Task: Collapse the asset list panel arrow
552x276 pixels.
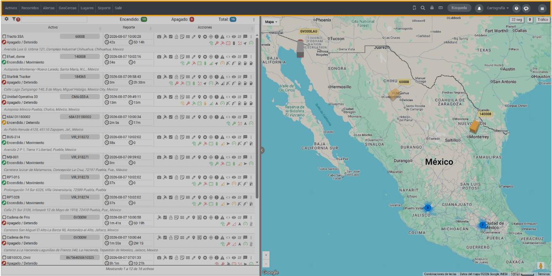Action: (262, 150)
